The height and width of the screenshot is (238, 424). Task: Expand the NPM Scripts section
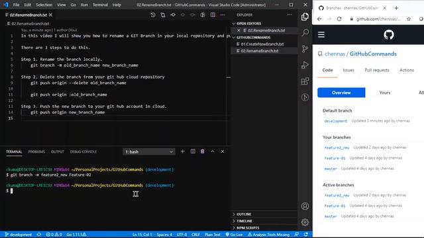pos(264,227)
